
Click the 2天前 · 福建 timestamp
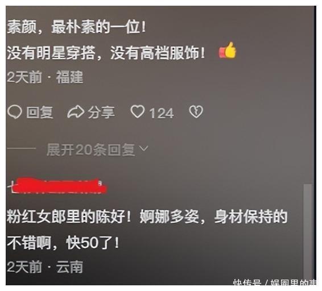(x=45, y=77)
